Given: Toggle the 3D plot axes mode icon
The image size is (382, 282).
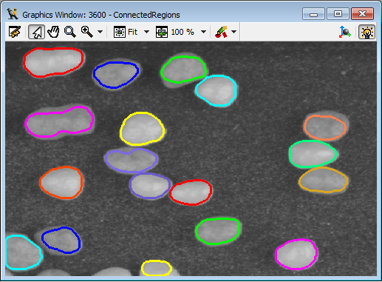Looking at the screenshot, I should [345, 32].
